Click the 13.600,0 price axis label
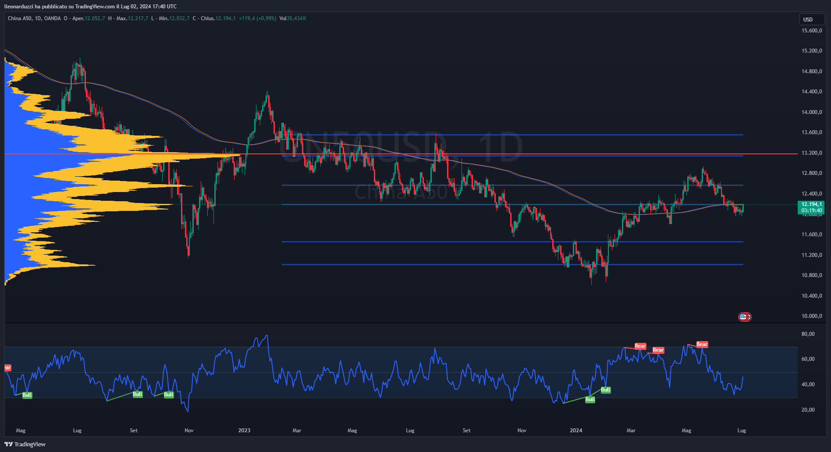831x452 pixels. (812, 132)
